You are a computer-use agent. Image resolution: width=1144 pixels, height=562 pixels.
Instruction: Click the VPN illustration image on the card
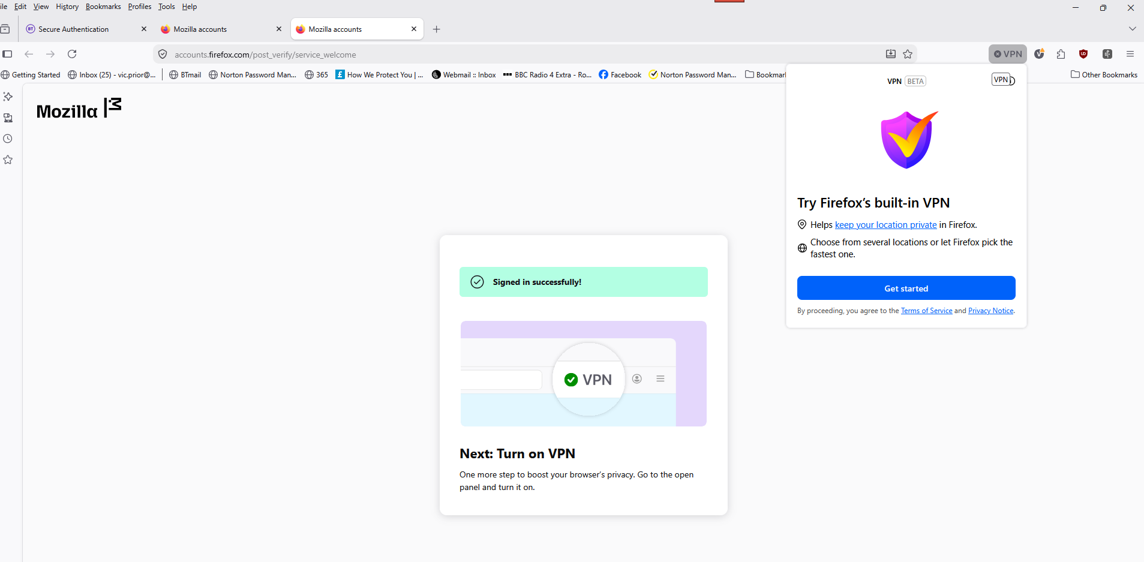tap(584, 374)
